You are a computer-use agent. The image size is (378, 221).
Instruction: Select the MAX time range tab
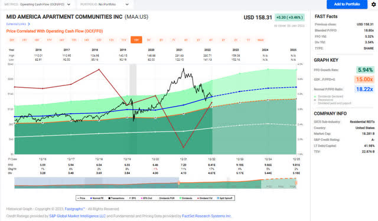pos(260,40)
